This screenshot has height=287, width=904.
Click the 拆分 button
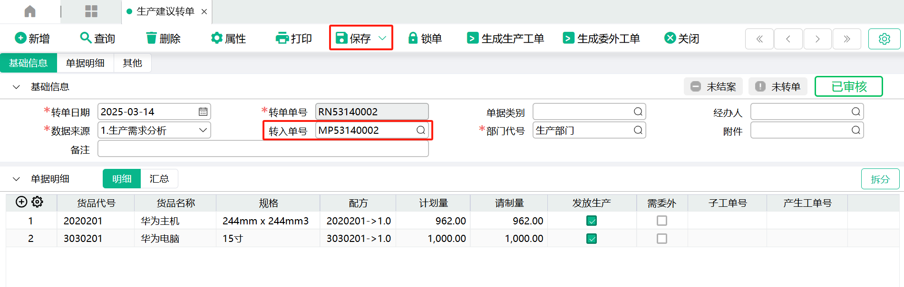coord(880,179)
